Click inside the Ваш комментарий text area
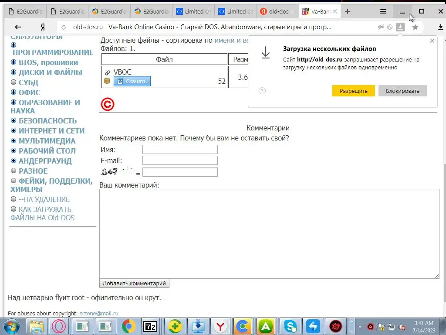The image size is (446, 335). coord(269,234)
